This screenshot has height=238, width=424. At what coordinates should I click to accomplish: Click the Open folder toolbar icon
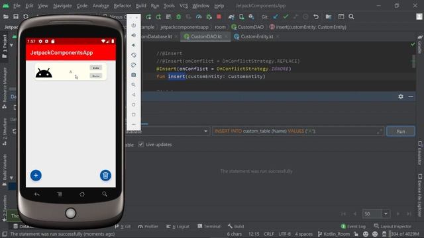coord(6,17)
